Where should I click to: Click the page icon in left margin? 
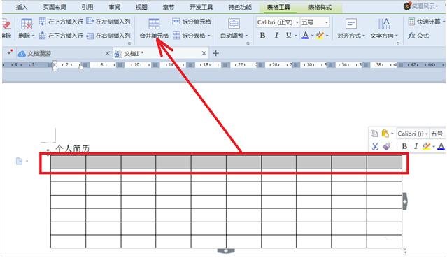(x=19, y=161)
